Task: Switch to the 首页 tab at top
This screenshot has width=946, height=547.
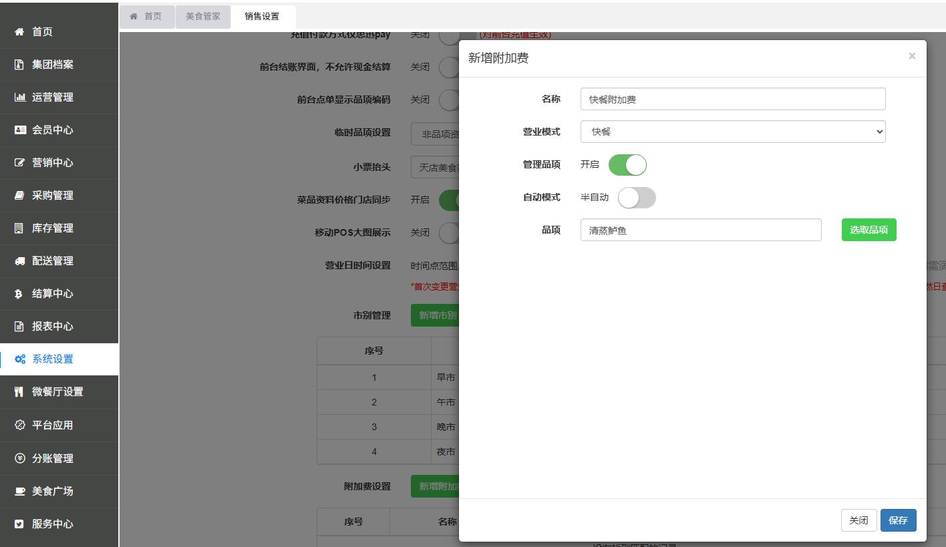Action: pos(146,16)
